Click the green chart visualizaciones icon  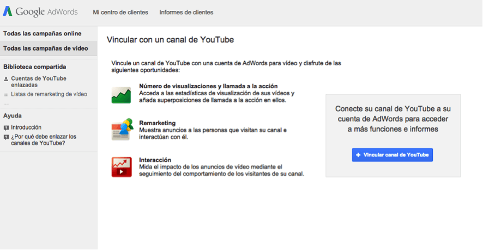click(121, 95)
